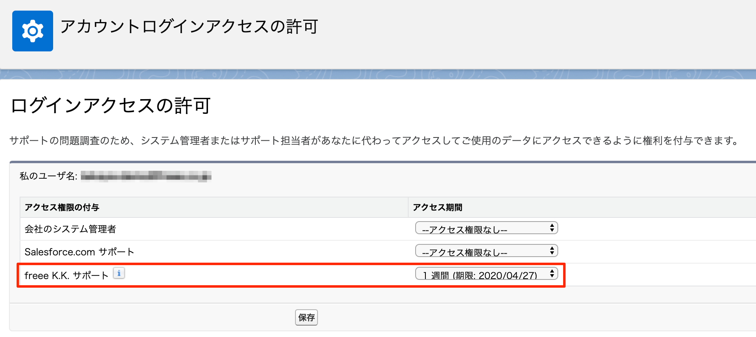Select the 会社のシステム管理者 row label
Viewport: 756px width, 337px height.
(x=70, y=229)
